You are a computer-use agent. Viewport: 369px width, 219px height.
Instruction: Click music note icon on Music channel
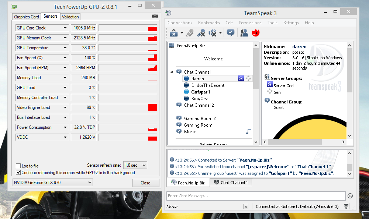[248, 131]
